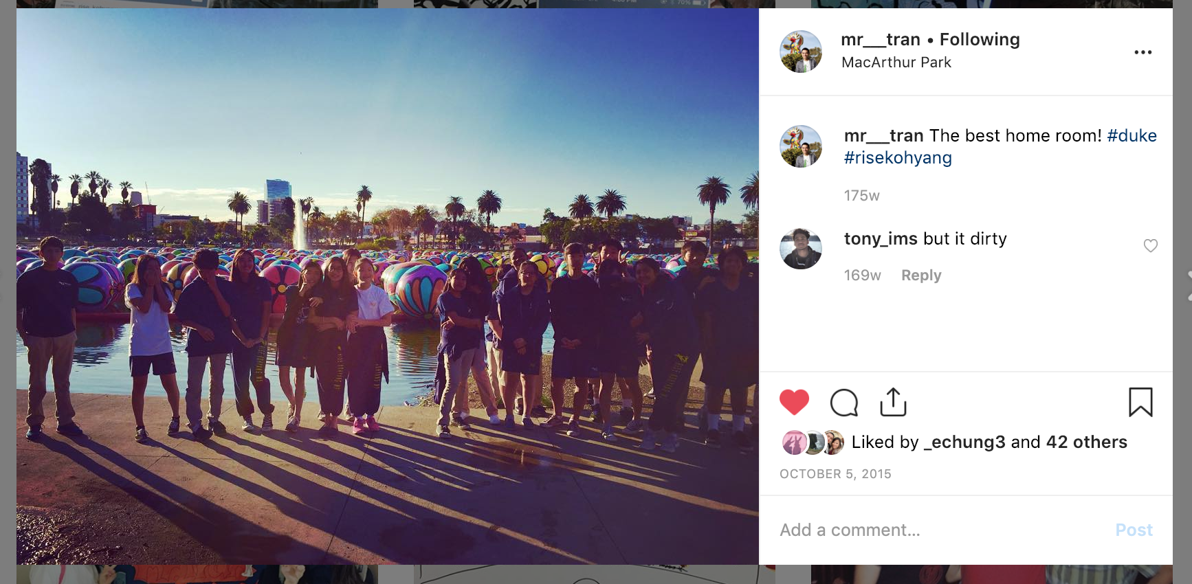Open the #duke hashtag
This screenshot has width=1192, height=584.
1132,136
